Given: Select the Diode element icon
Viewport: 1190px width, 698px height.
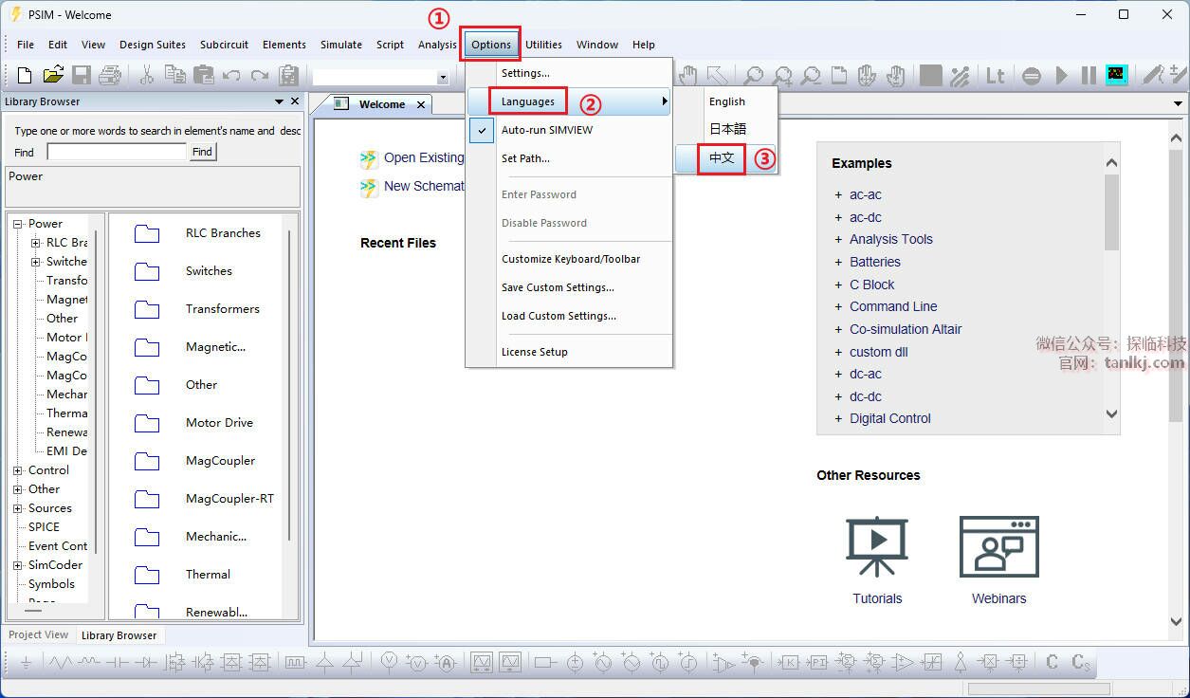Looking at the screenshot, I should tap(145, 663).
